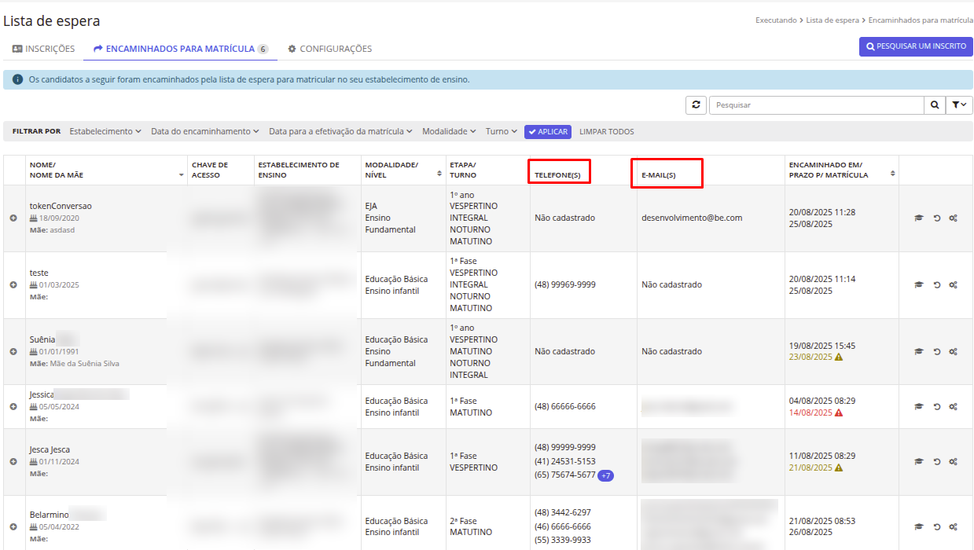Click undo arrow icon in Jessica row
The width and height of the screenshot is (974, 550).
[x=936, y=407]
